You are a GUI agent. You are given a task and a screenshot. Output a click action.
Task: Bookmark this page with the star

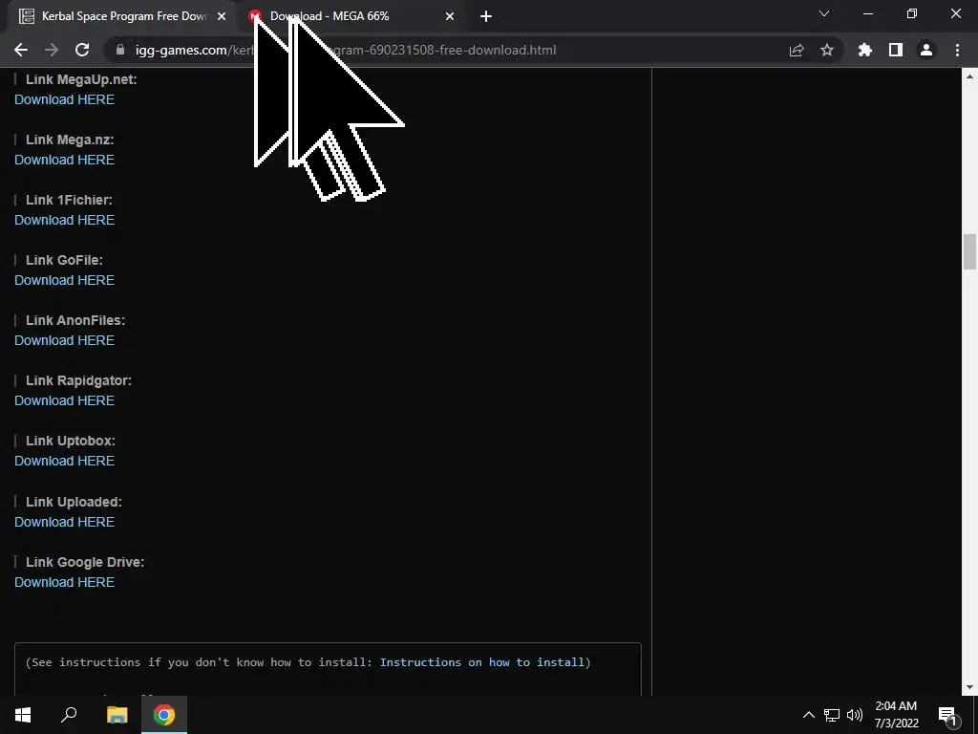point(827,50)
